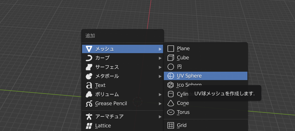The width and height of the screenshot is (295, 131).
Task: Open the Grease Pencil submenu entry
Action: tap(123, 103)
